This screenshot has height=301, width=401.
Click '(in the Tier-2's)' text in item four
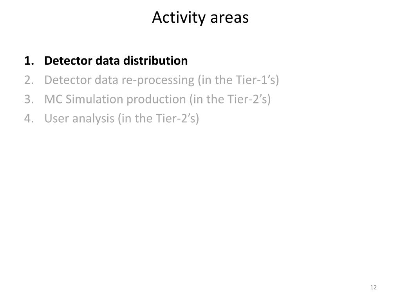(158, 118)
